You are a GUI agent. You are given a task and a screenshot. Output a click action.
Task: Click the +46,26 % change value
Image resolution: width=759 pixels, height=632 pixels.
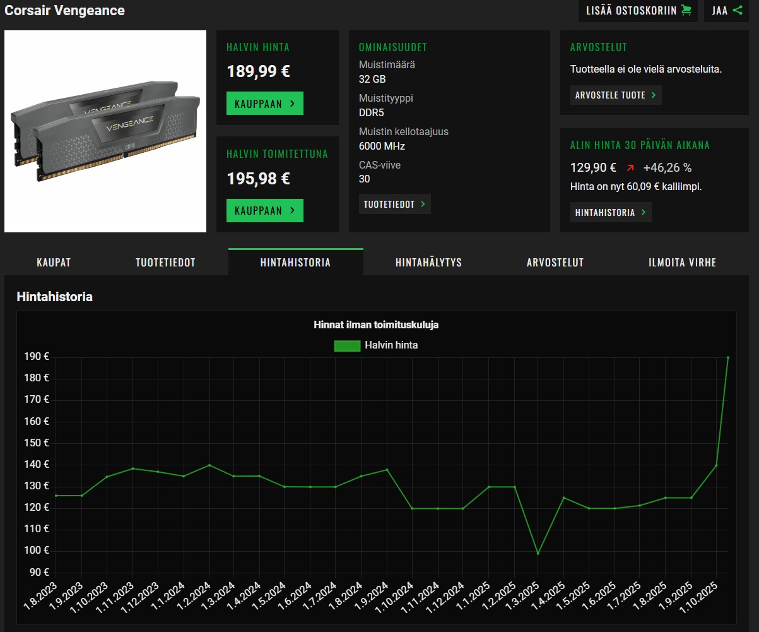[668, 168]
